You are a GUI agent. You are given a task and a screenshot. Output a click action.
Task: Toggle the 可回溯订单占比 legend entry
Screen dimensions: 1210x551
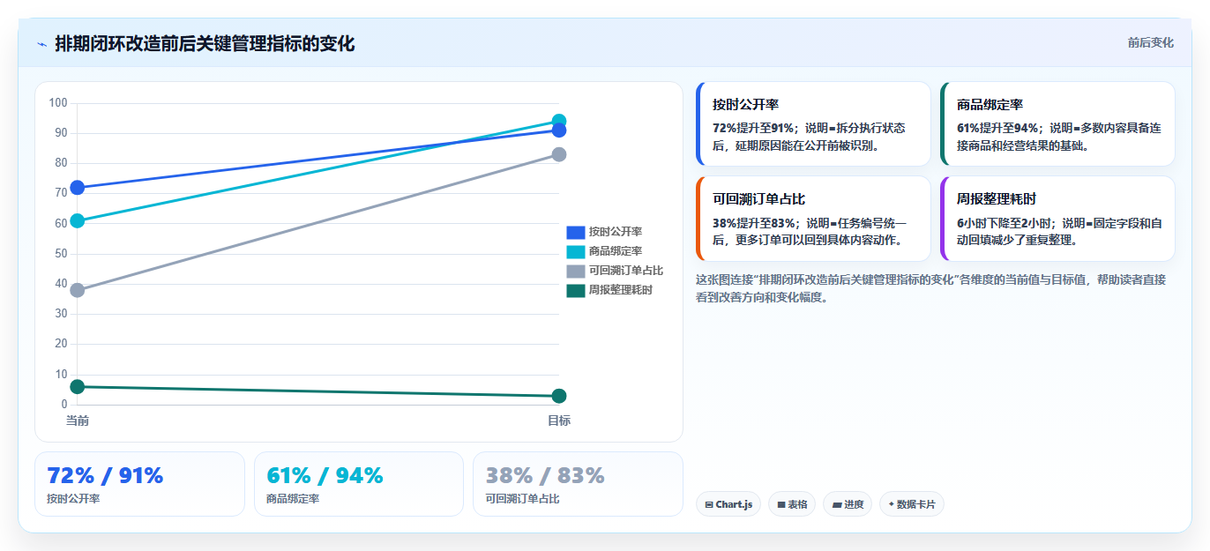tap(615, 271)
